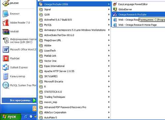Launch Outlook Express icon
The width and height of the screenshot is (165, 120).
coord(6,67)
